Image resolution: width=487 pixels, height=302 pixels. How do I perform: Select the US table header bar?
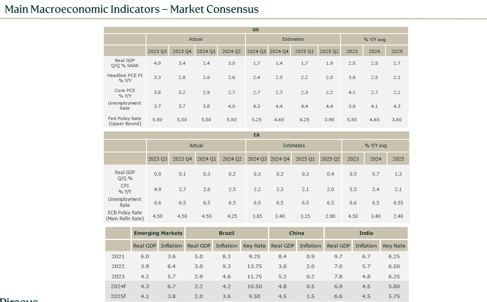pos(255,30)
